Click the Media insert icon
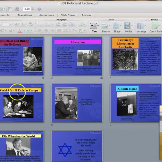 (127, 26)
